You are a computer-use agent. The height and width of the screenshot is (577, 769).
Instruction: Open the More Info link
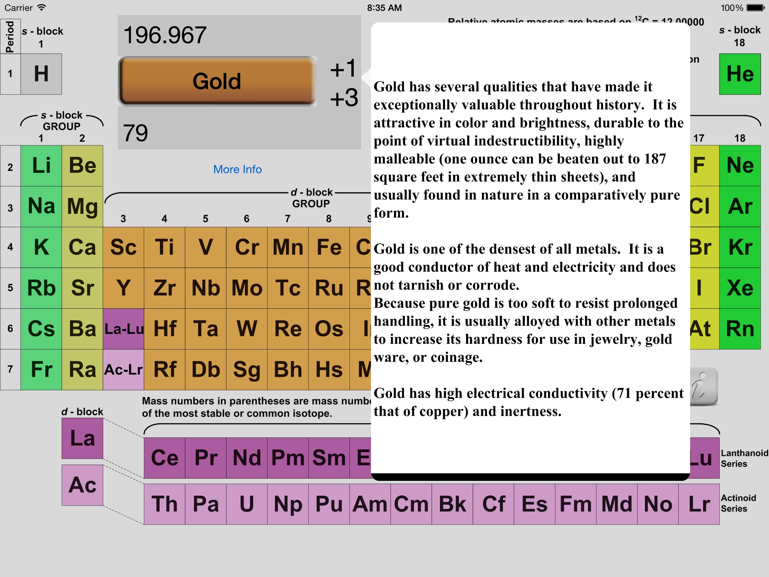[x=237, y=169]
